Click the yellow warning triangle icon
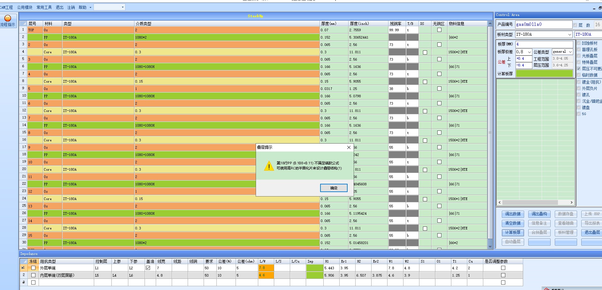The image size is (602, 290). coord(269,166)
